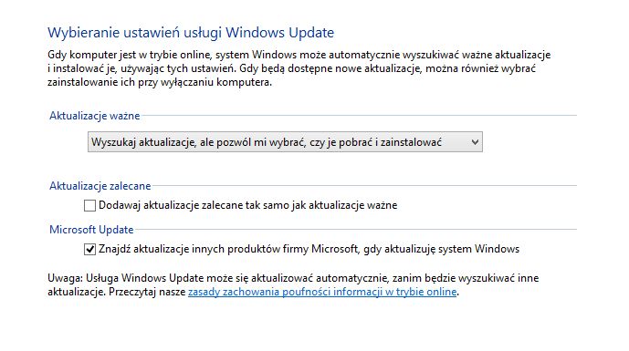Viewport: 629px width, 351px height.
Task: Click the 'zainstalowanie ich przy wyłączaniu komputera' sentence
Action: pos(160,82)
